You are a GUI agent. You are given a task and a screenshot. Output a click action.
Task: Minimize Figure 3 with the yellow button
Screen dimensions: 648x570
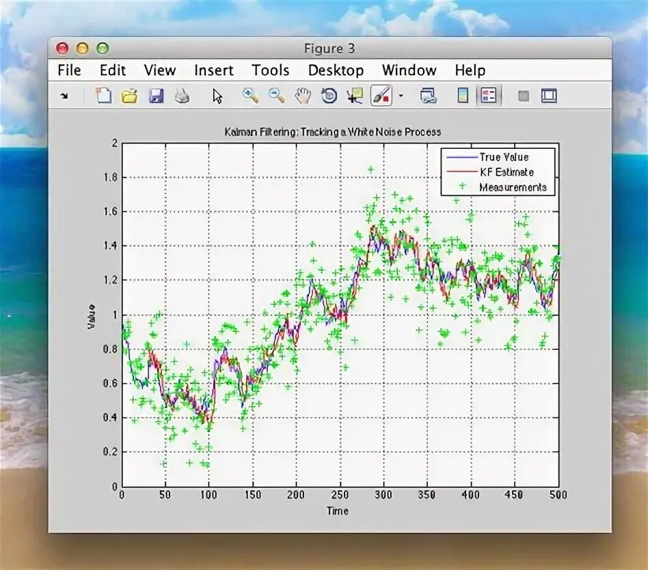point(83,49)
